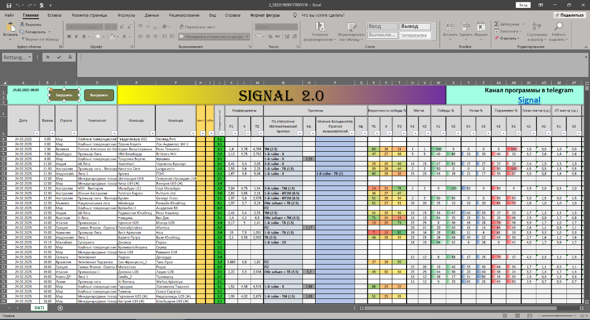Click the Insert Function fx icon
Image resolution: width=590 pixels, height=320 pixels.
click(x=69, y=57)
